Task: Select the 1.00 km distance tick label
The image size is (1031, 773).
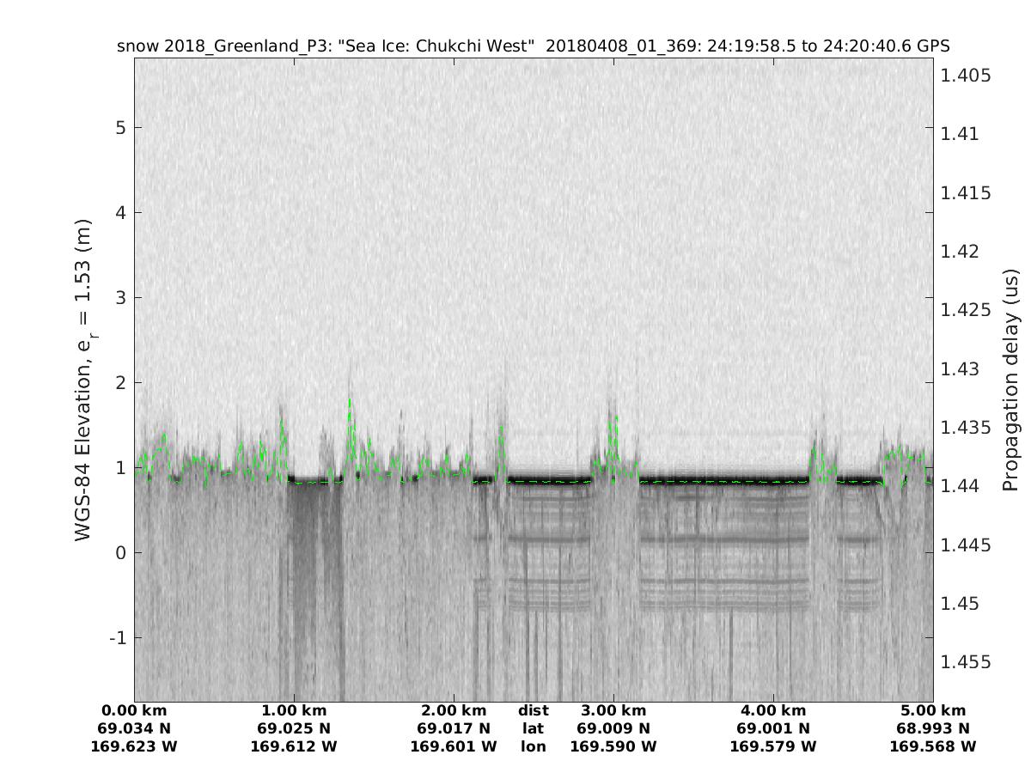Action: [294, 710]
